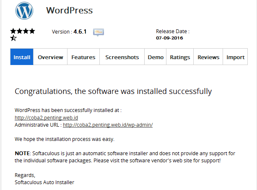Click the version number 4.6.1
Image resolution: width=257 pixels, height=190 pixels.
pyautogui.click(x=80, y=31)
